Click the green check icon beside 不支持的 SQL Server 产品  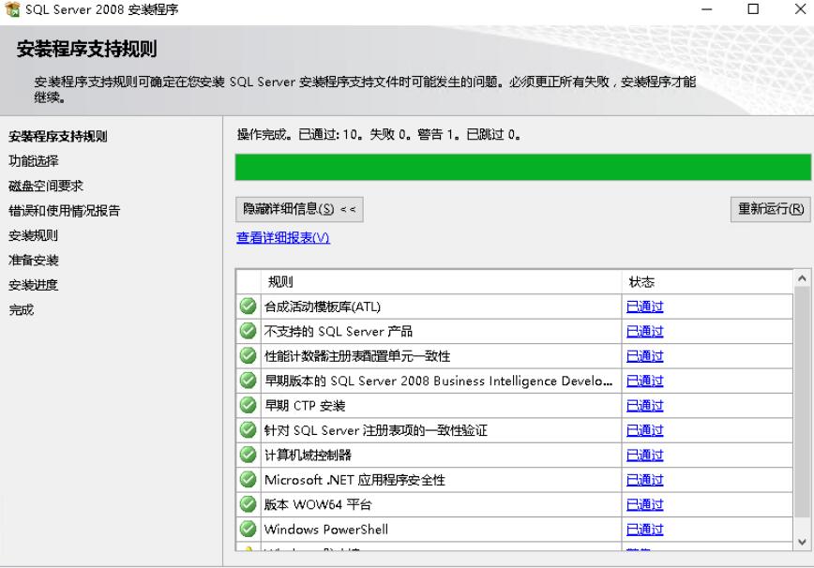click(249, 331)
